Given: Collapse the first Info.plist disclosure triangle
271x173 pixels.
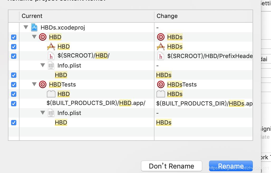Looking at the screenshot, I should tap(43, 65).
